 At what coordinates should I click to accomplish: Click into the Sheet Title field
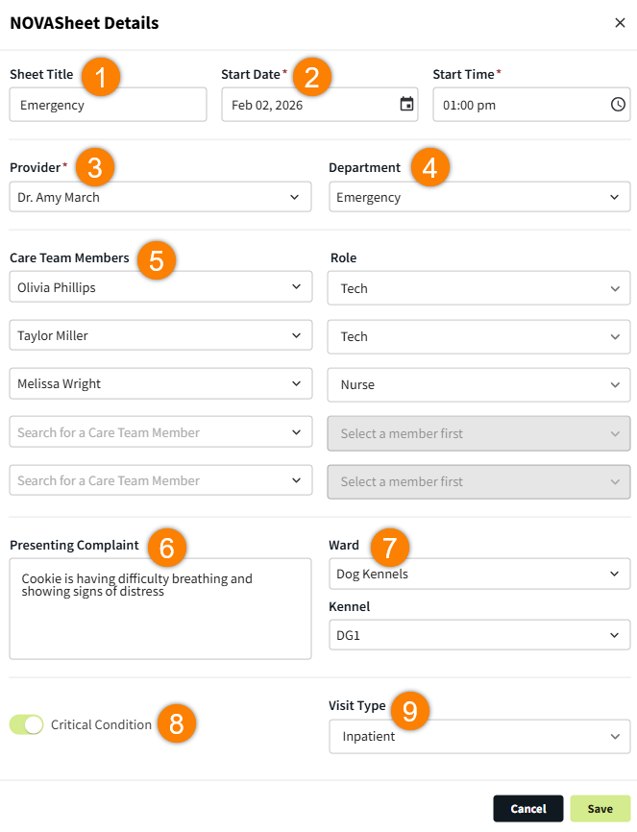tap(108, 105)
